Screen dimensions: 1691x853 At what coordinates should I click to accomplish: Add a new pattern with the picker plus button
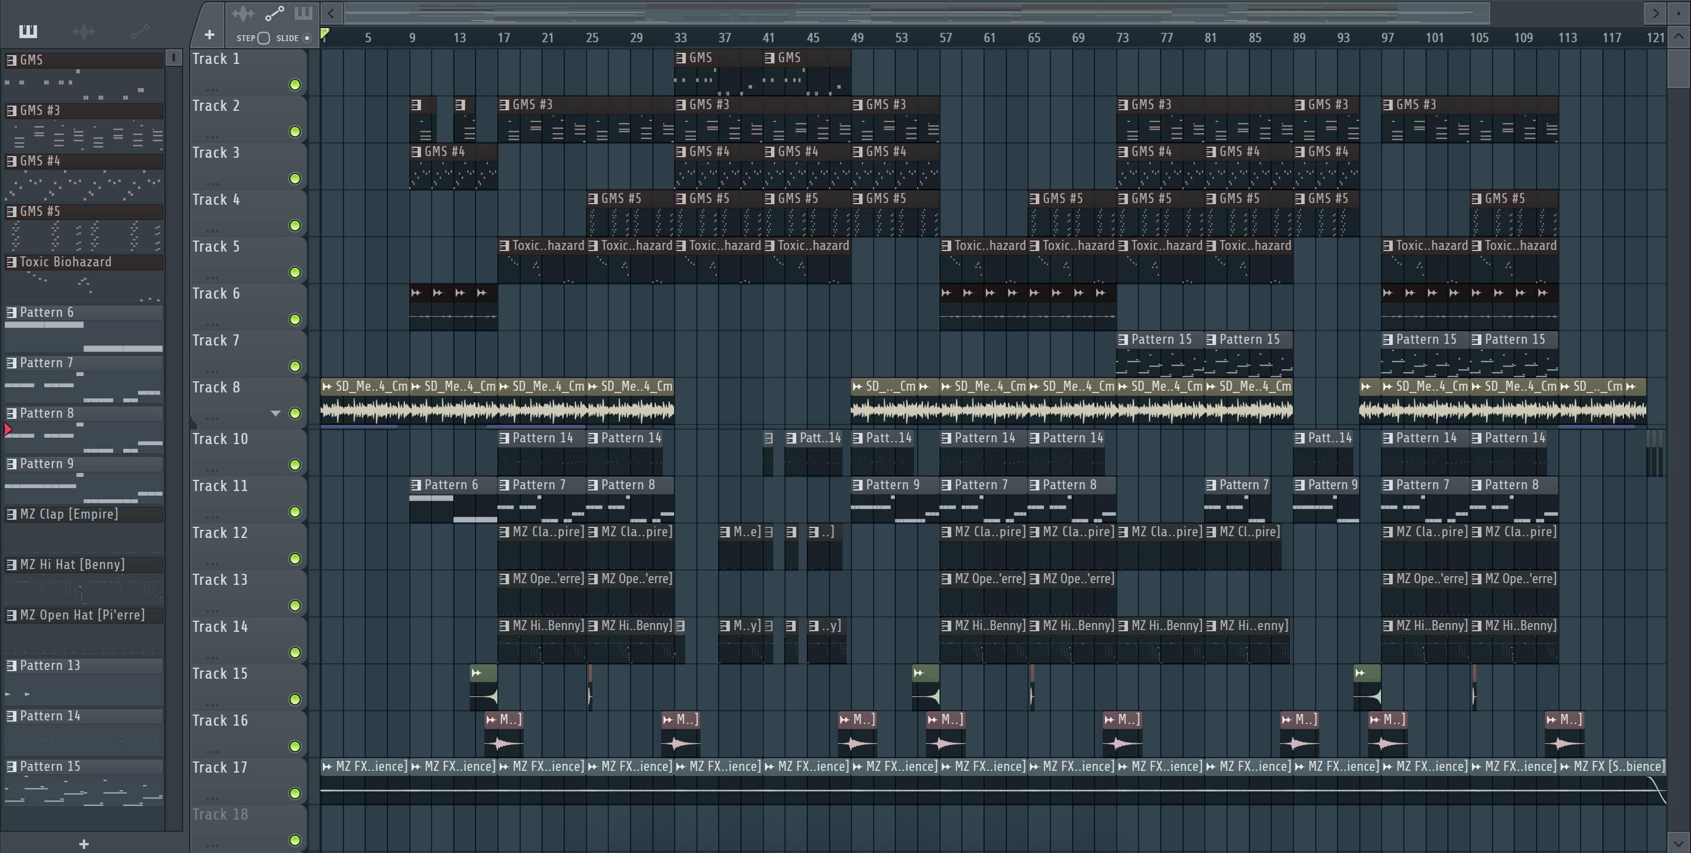click(x=83, y=844)
